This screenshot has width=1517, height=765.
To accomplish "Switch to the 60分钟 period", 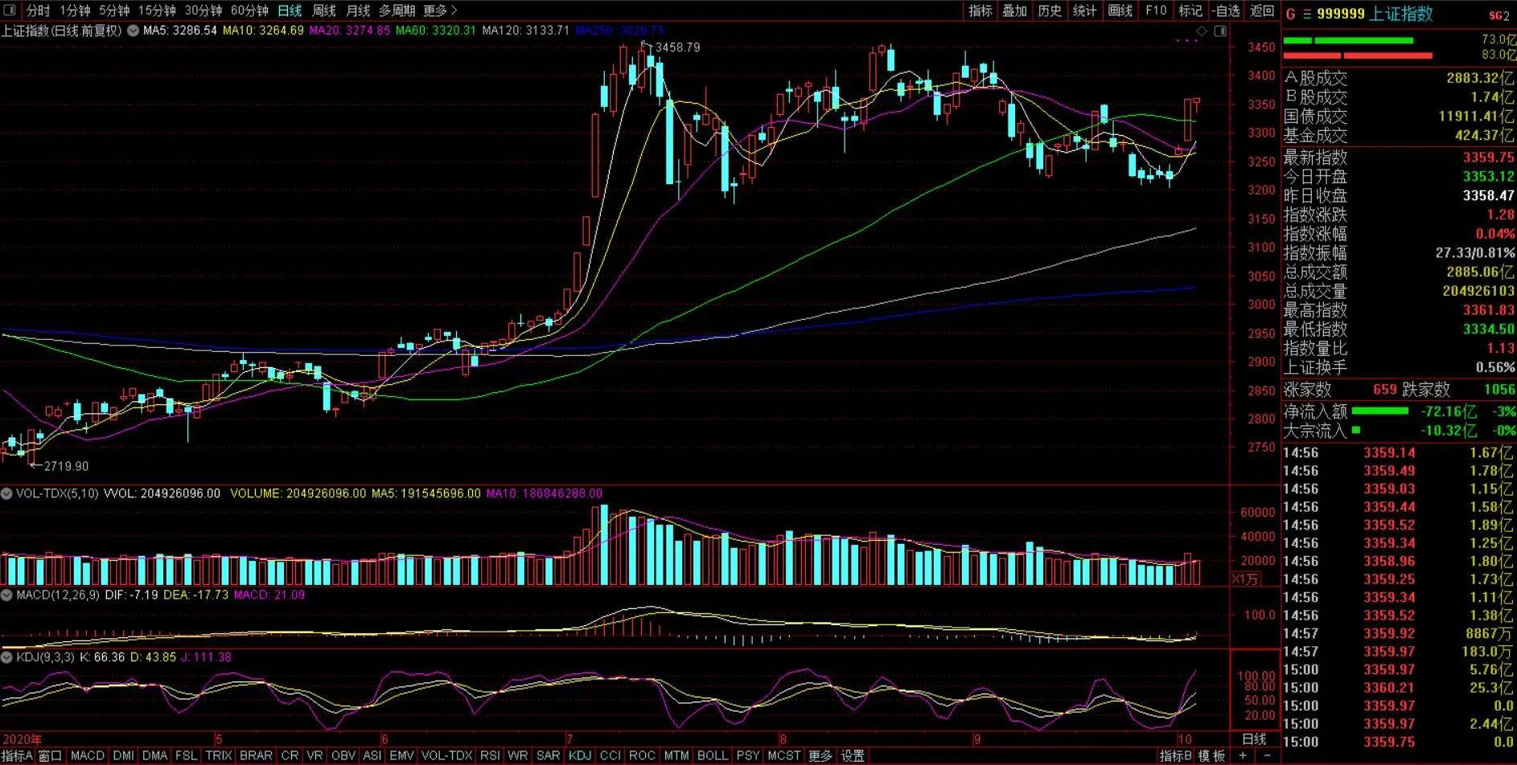I will tap(249, 10).
